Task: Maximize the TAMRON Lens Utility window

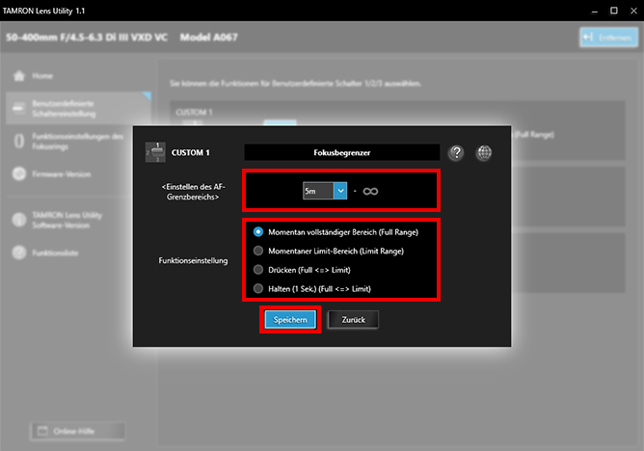Action: point(614,11)
